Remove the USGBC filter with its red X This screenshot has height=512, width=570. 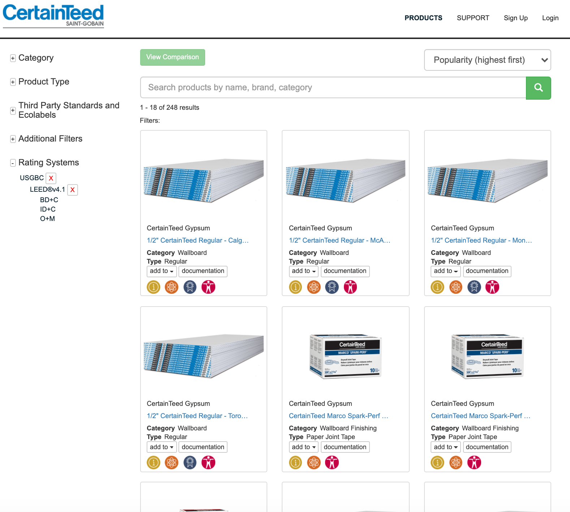(x=51, y=178)
